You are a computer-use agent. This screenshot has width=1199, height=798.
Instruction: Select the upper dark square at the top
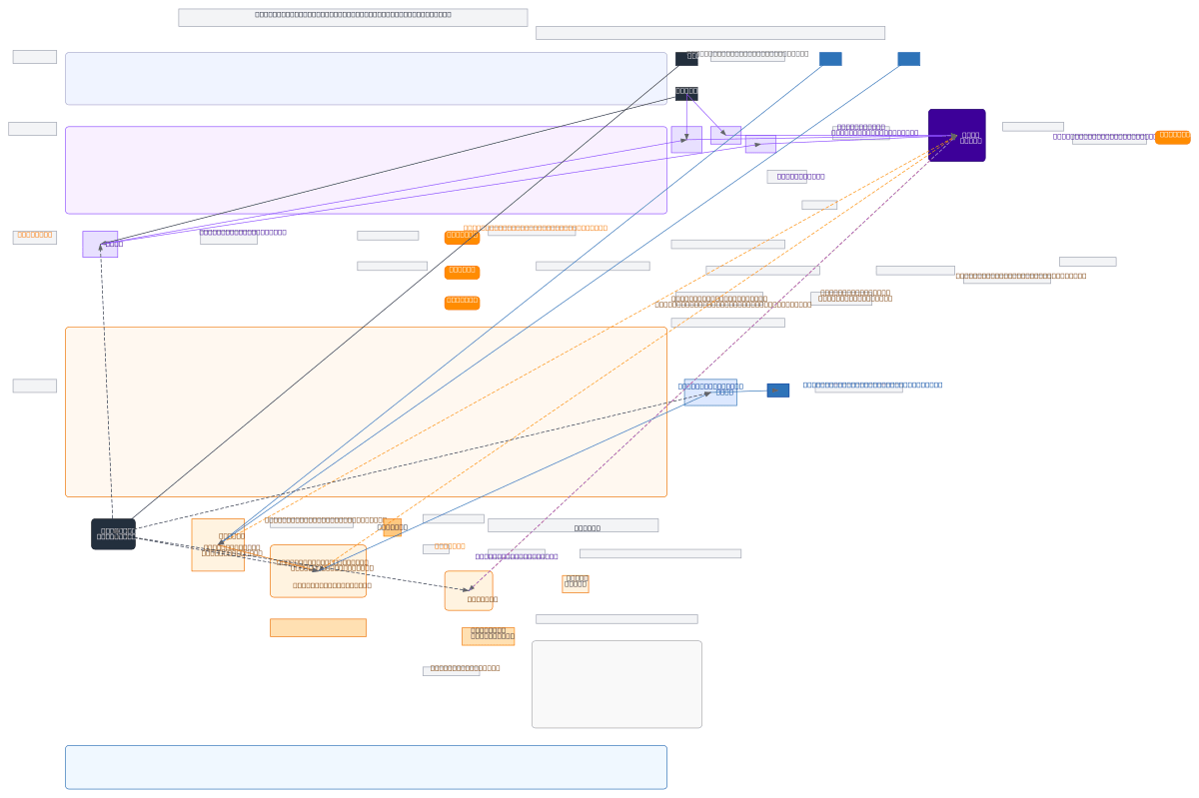click(686, 59)
